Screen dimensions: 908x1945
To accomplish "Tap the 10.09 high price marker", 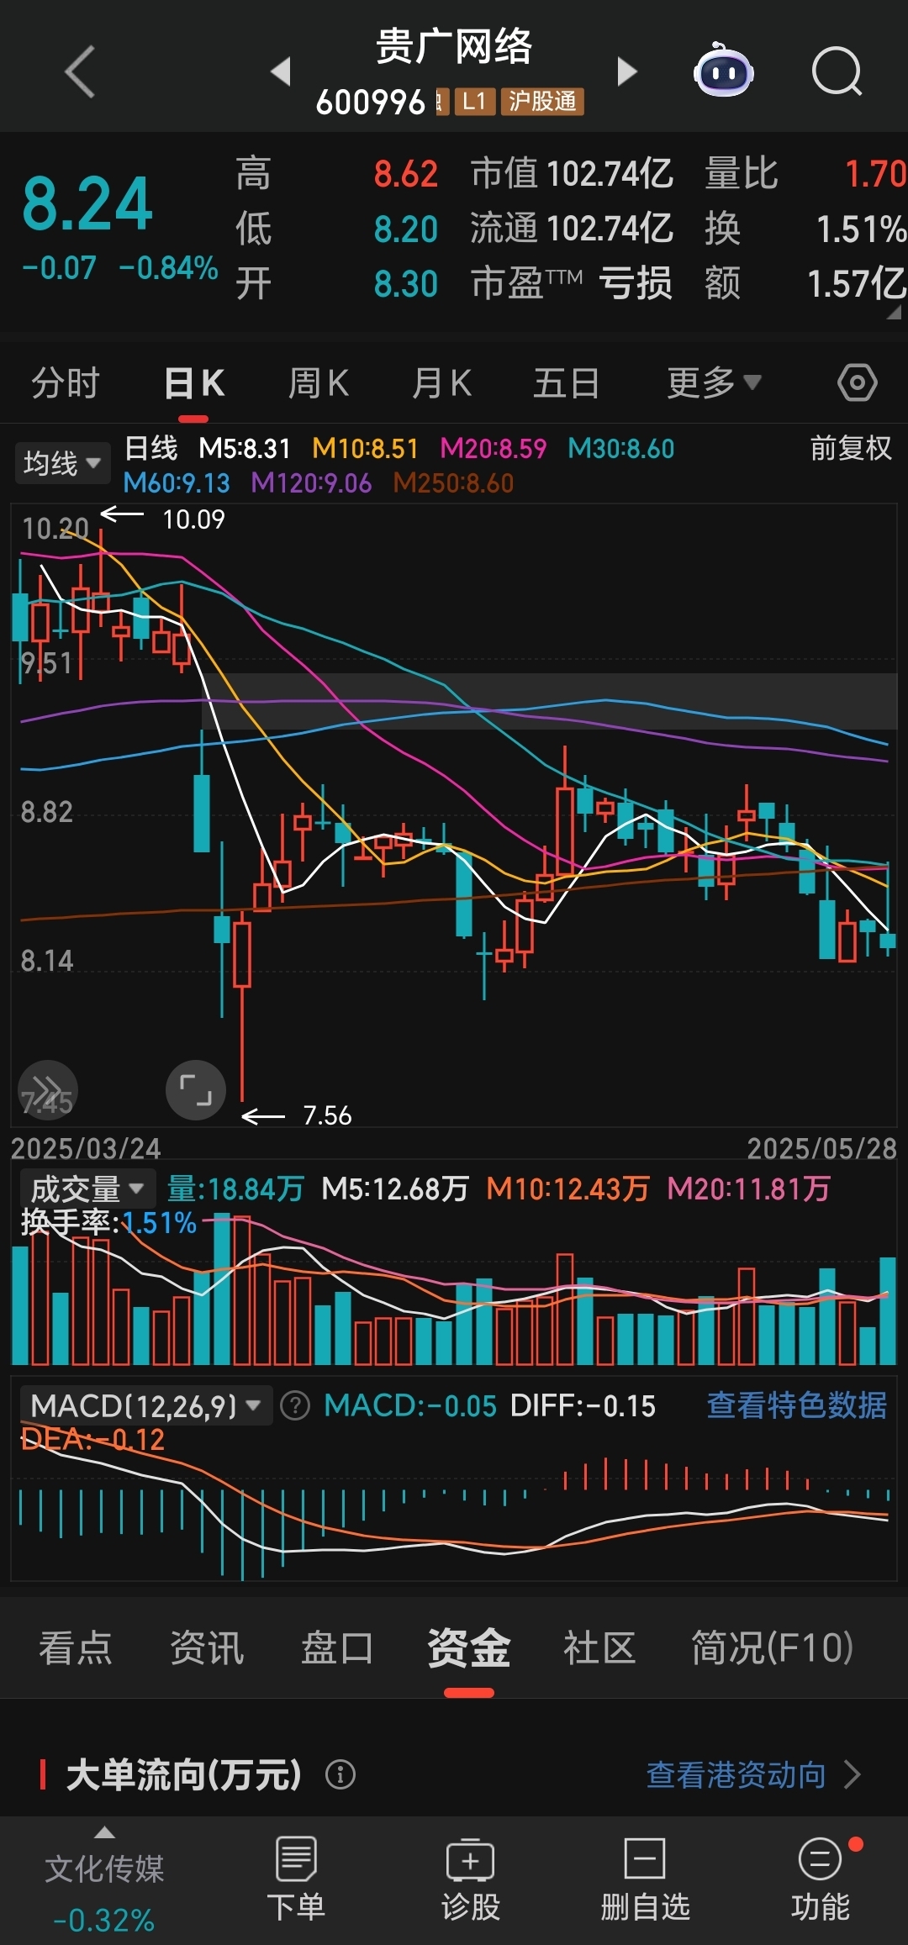I will tap(193, 519).
